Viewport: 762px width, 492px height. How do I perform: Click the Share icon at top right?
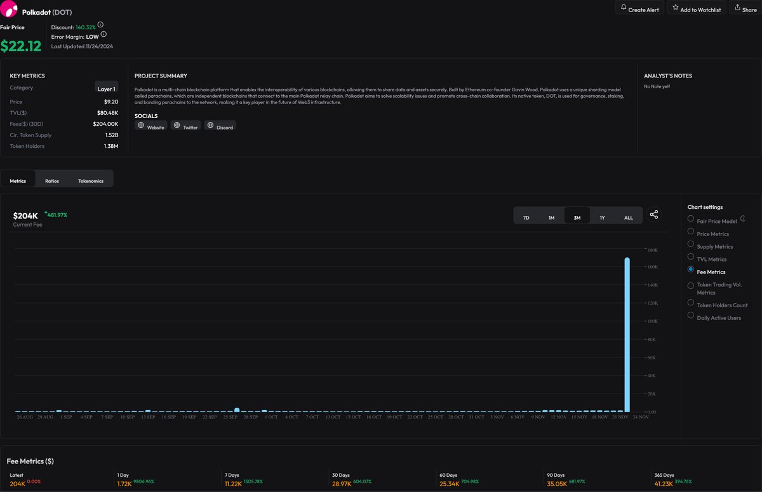[x=736, y=8]
